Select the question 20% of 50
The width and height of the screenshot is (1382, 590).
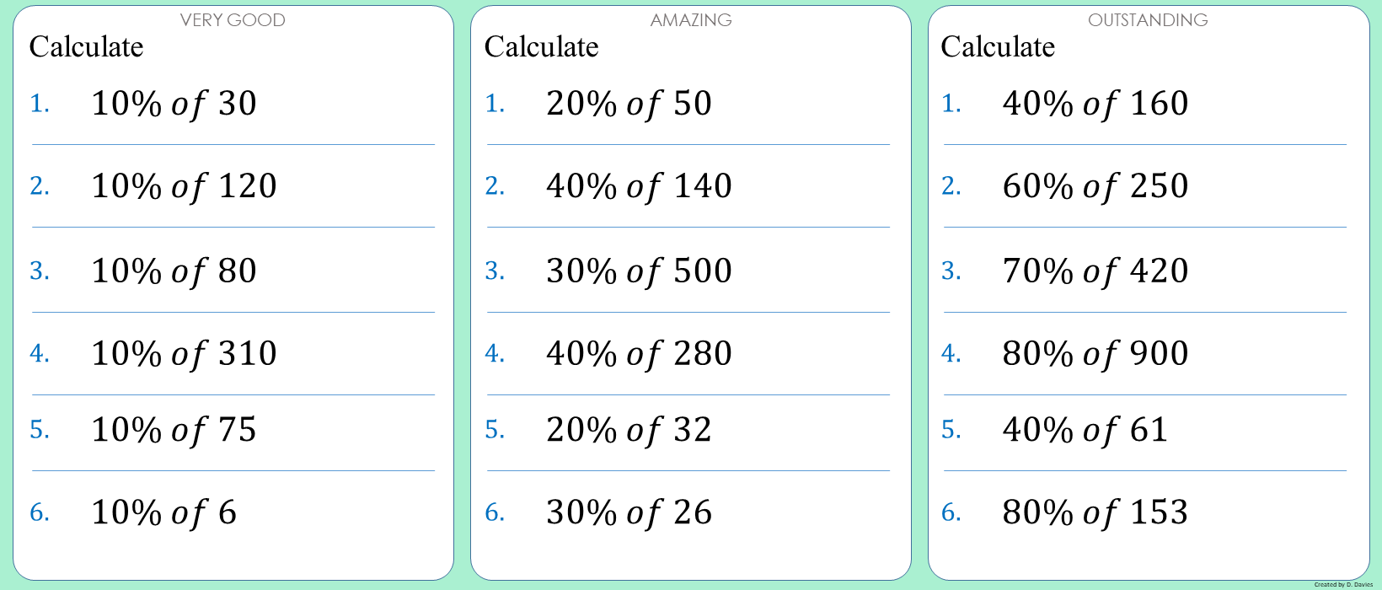pos(629,104)
